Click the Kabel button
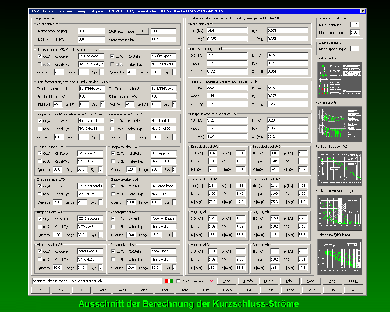This screenshot has height=312, width=390. (x=290, y=281)
